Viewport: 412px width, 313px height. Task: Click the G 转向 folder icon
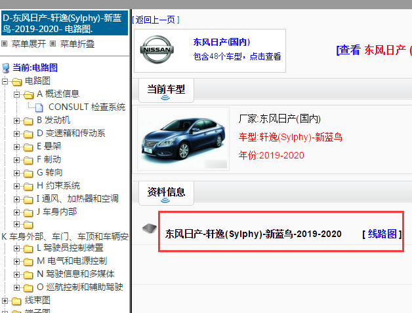tap(28, 174)
